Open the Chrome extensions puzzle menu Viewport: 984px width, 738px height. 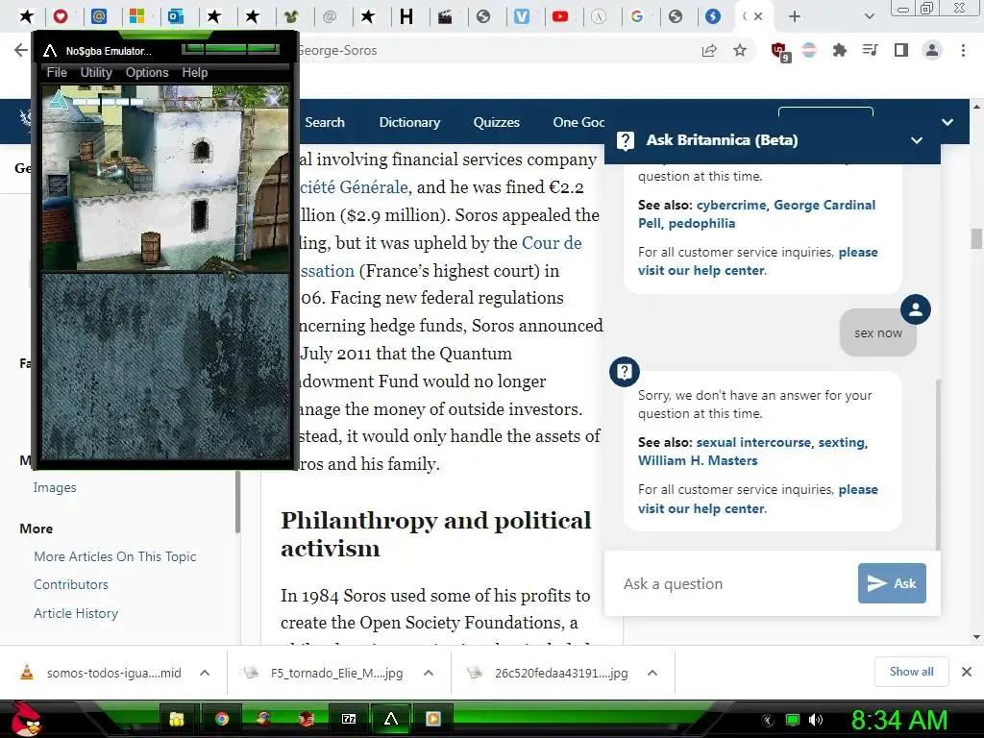840,50
